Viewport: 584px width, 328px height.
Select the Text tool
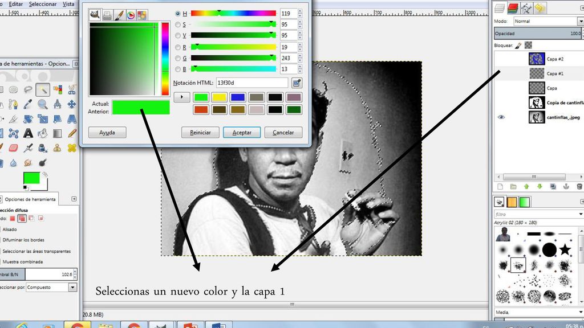[28, 133]
